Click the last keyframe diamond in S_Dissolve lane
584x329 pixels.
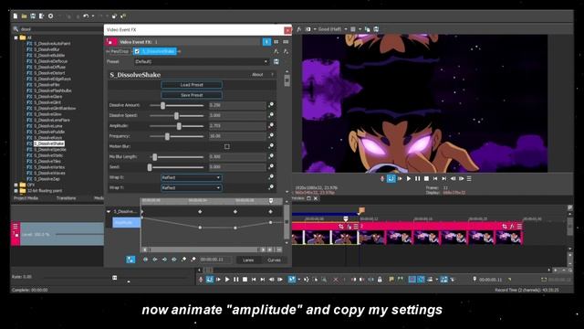tap(271, 211)
